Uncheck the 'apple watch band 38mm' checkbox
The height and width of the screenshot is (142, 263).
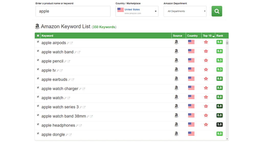coord(38,115)
